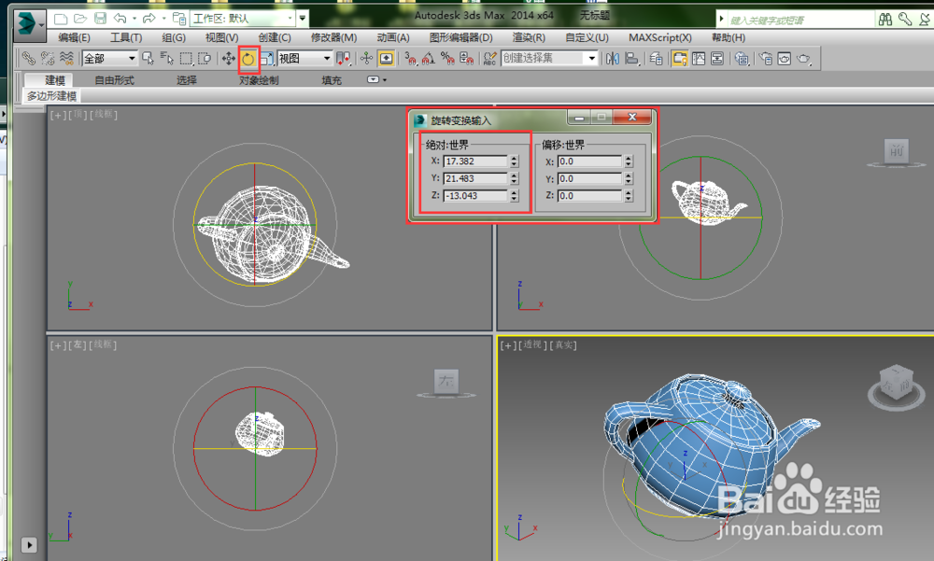Open the 工具(T) menu
This screenshot has height=561, width=934.
tap(126, 37)
